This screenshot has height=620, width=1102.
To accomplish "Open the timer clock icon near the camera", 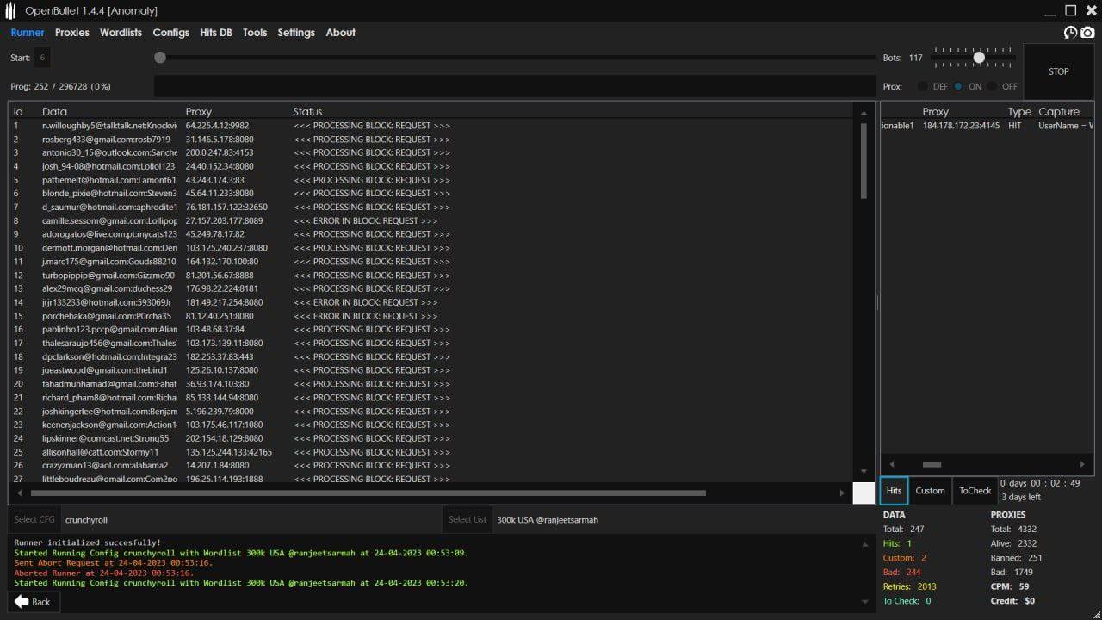I will point(1070,33).
